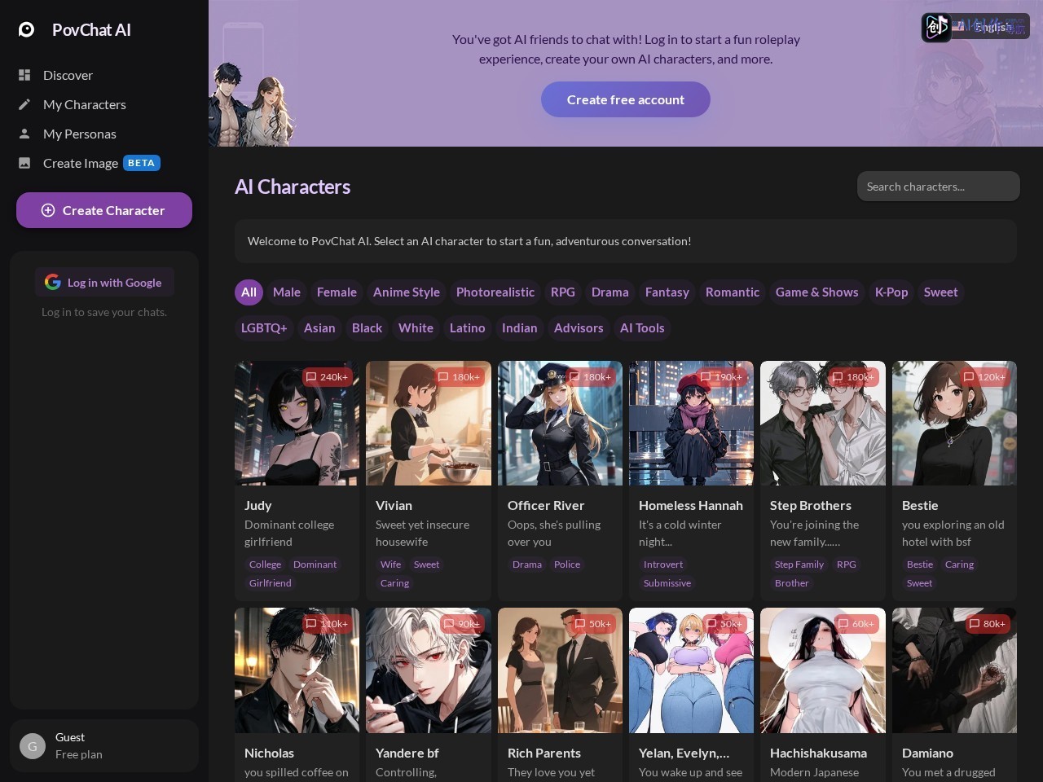Click the Guest avatar circle
The image size is (1043, 782).
click(33, 746)
